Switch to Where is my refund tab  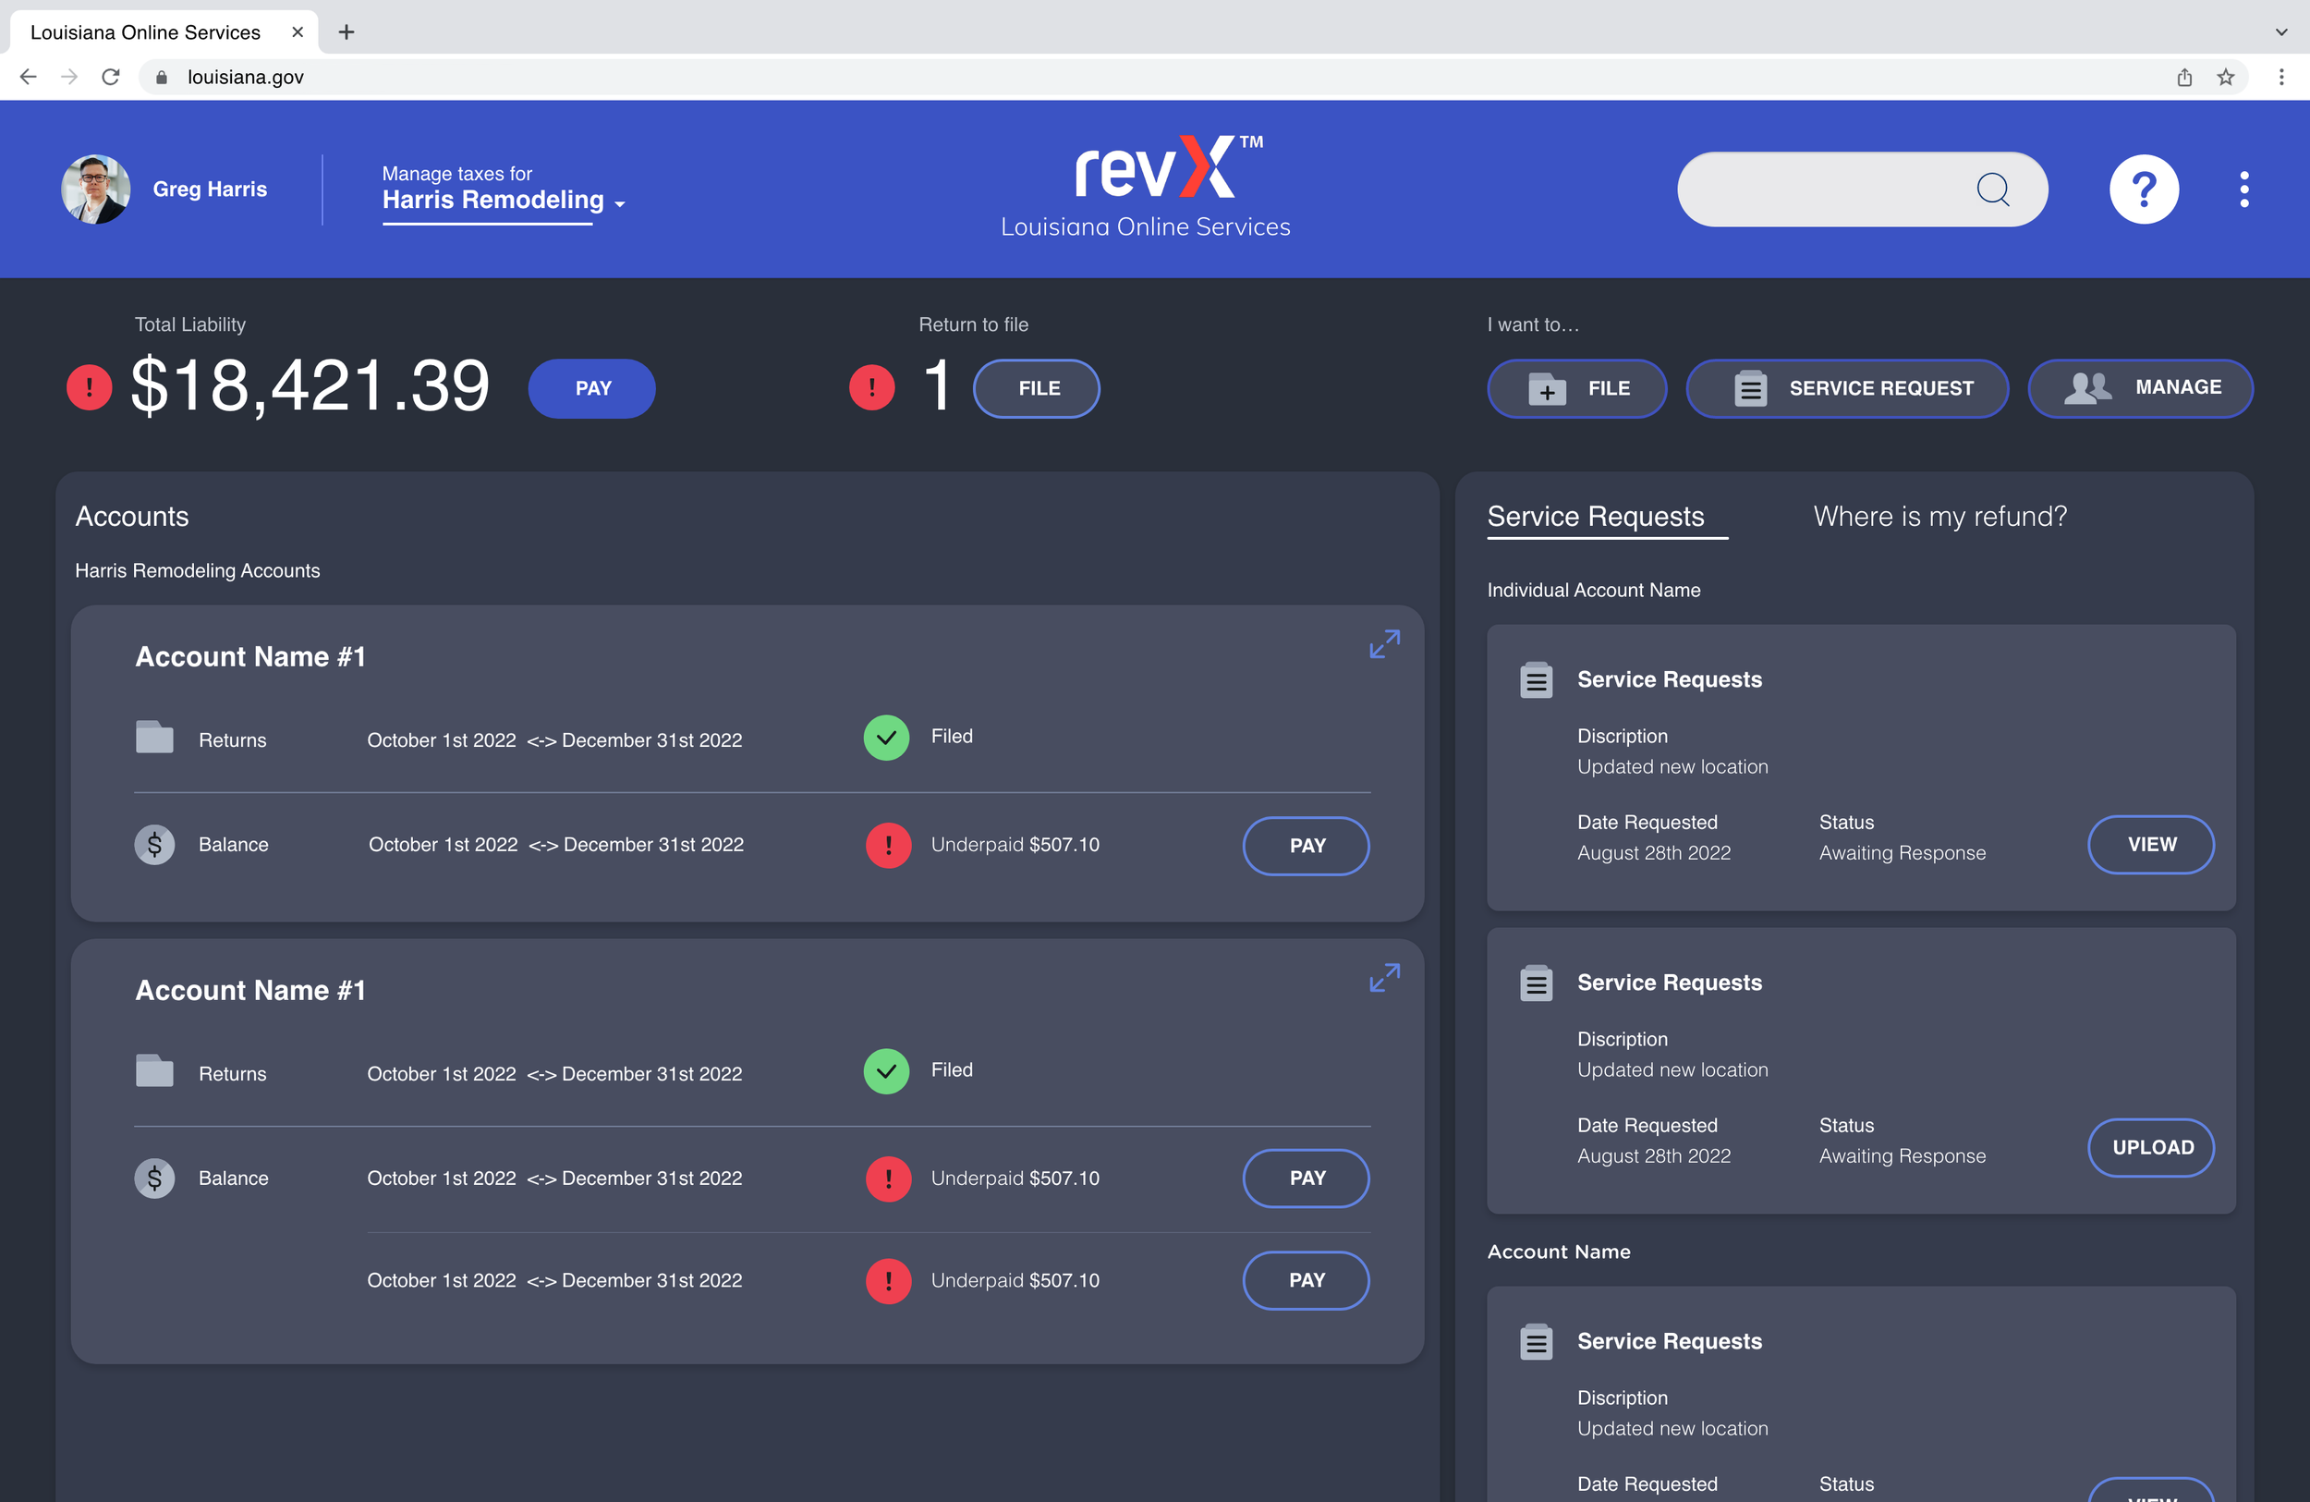(1939, 517)
